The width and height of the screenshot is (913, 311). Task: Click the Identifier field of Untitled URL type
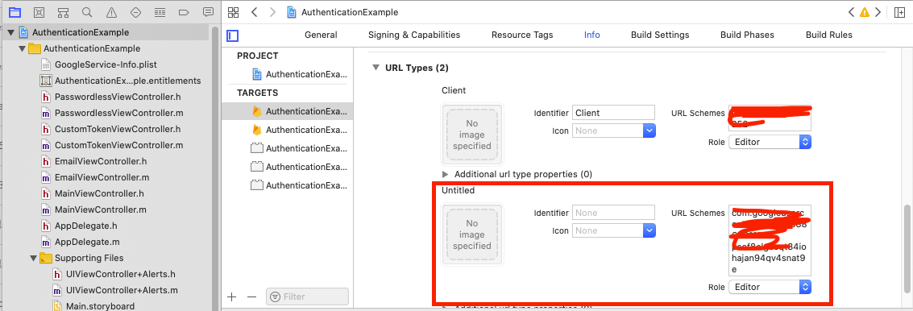tap(614, 213)
